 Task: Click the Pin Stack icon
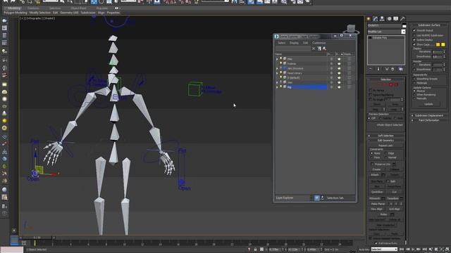[371, 69]
